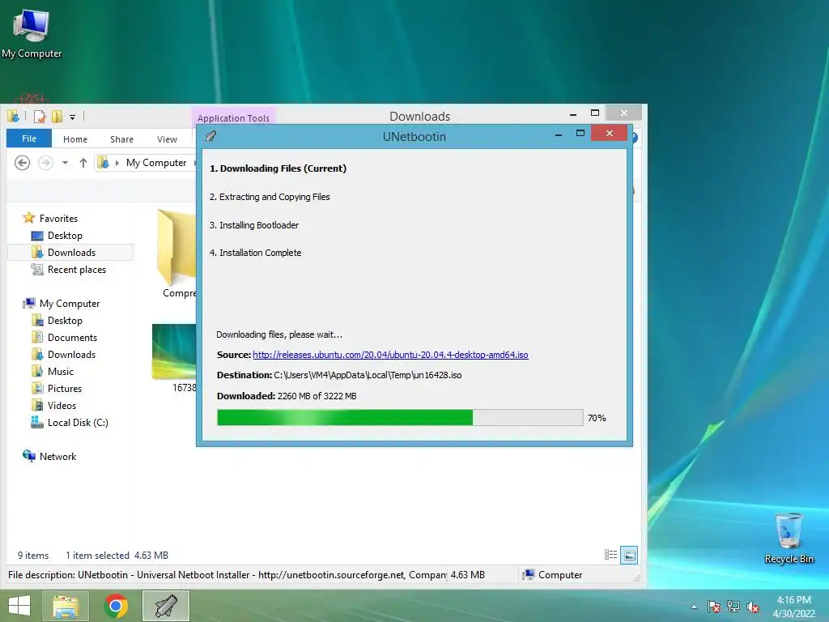The width and height of the screenshot is (829, 622).
Task: Click the 70% progress label
Action: click(x=597, y=418)
